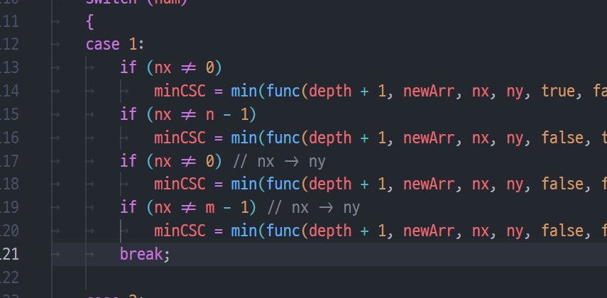The height and width of the screenshot is (298, 607).
Task: Click 'minCSC' on line 114
Action: pos(180,91)
